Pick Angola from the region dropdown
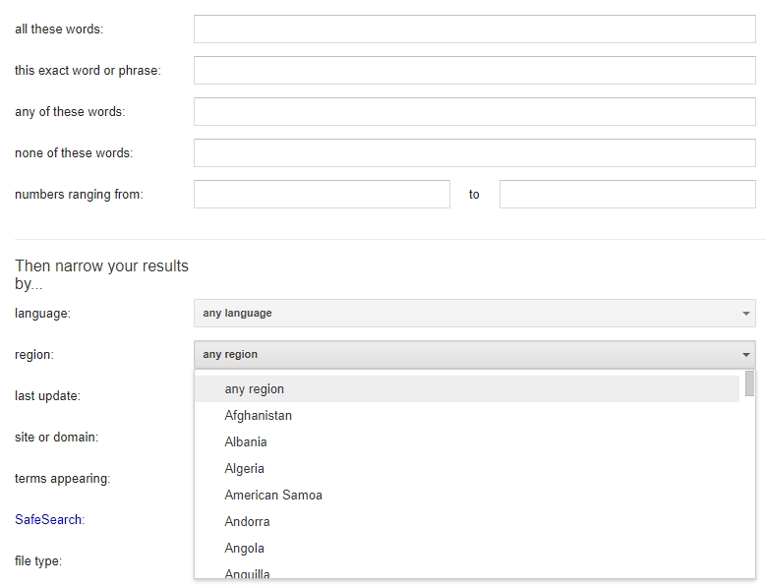This screenshot has height=586, width=766. click(245, 549)
